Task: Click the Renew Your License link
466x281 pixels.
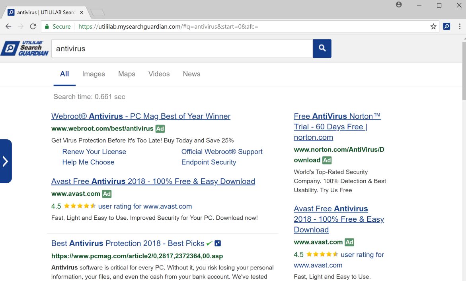Action: 94,152
